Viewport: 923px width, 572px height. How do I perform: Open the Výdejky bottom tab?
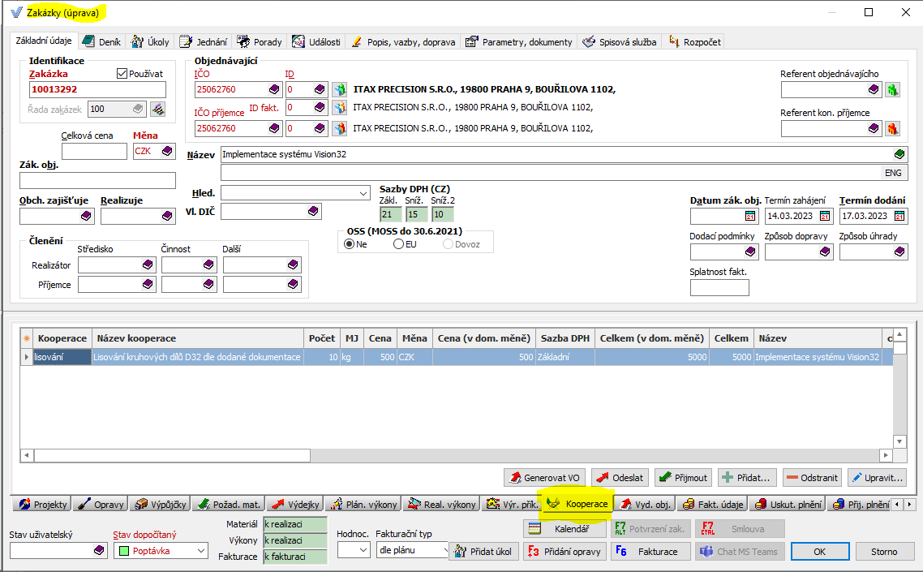(x=296, y=505)
